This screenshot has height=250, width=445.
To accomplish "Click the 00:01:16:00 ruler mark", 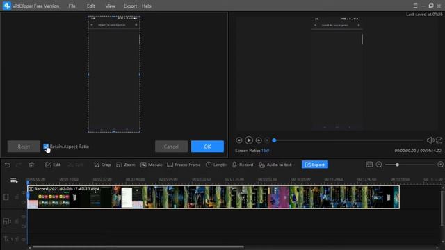I will click(x=69, y=179).
